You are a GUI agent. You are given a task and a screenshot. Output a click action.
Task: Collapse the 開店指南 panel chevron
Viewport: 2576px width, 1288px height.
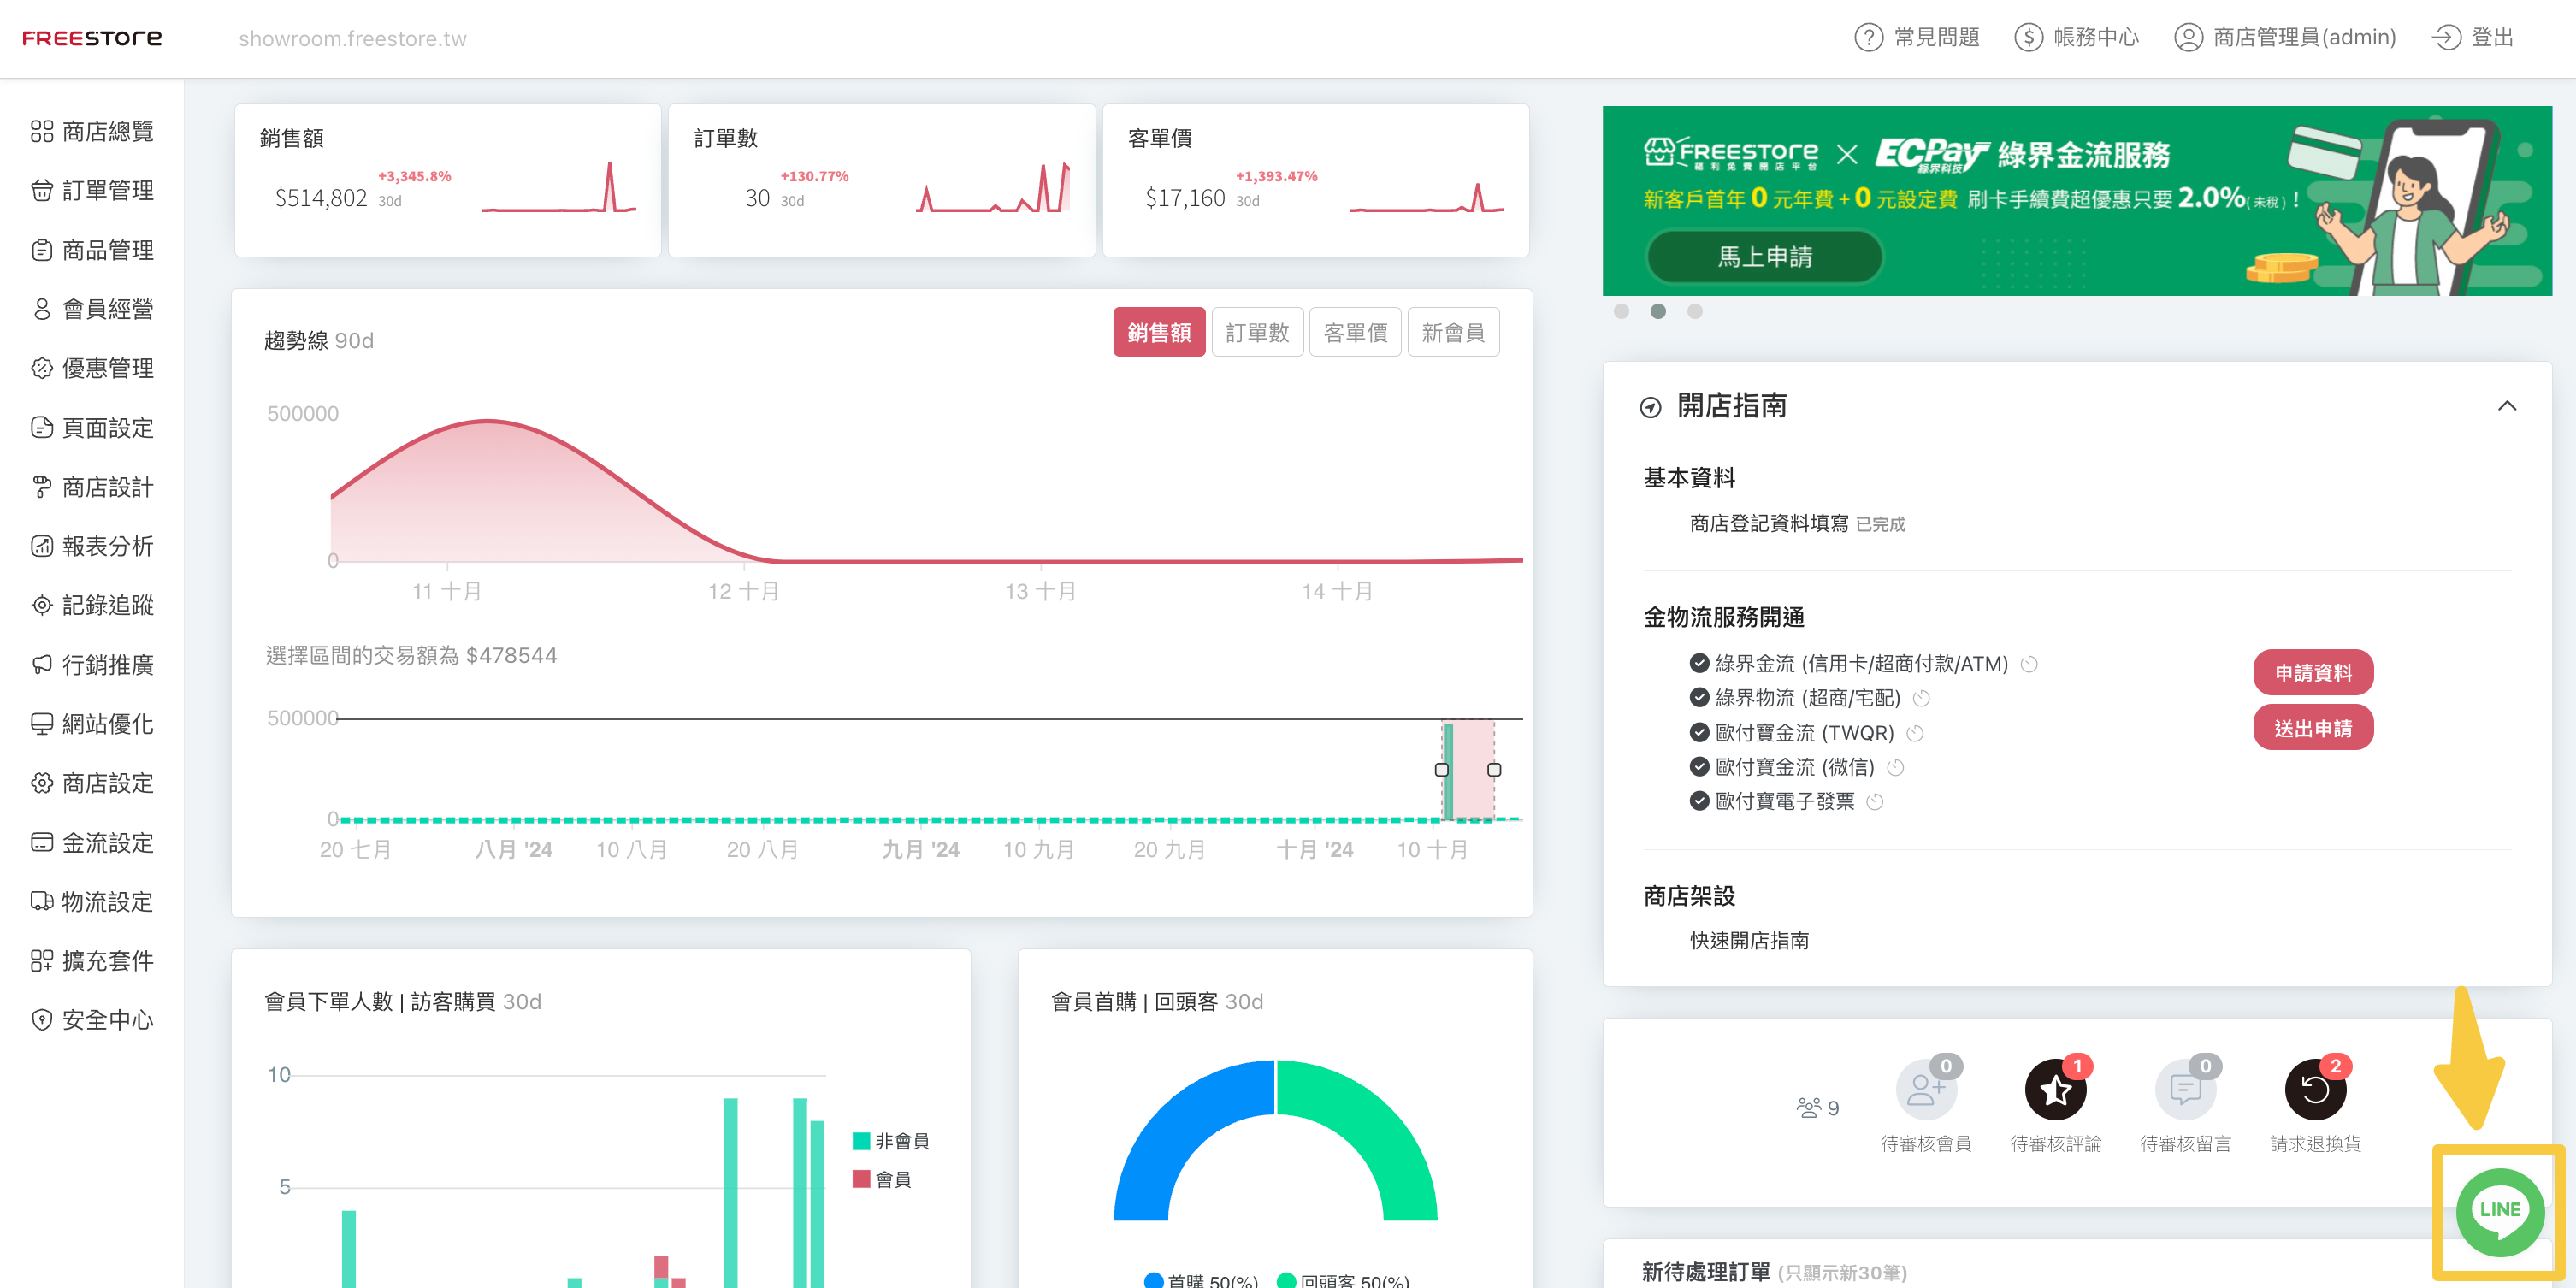tap(2507, 405)
